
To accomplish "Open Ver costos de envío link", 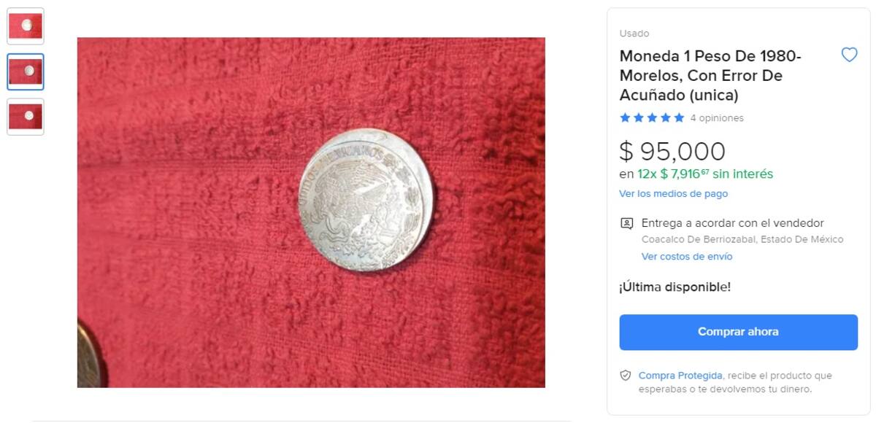I will click(687, 257).
